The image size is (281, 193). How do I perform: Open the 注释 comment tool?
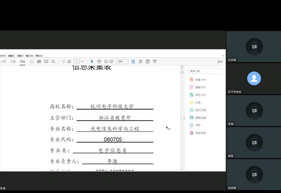(x=195, y=102)
